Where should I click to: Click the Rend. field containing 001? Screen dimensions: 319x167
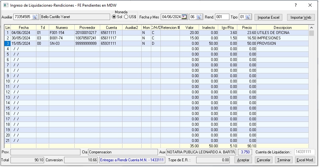tap(222, 17)
